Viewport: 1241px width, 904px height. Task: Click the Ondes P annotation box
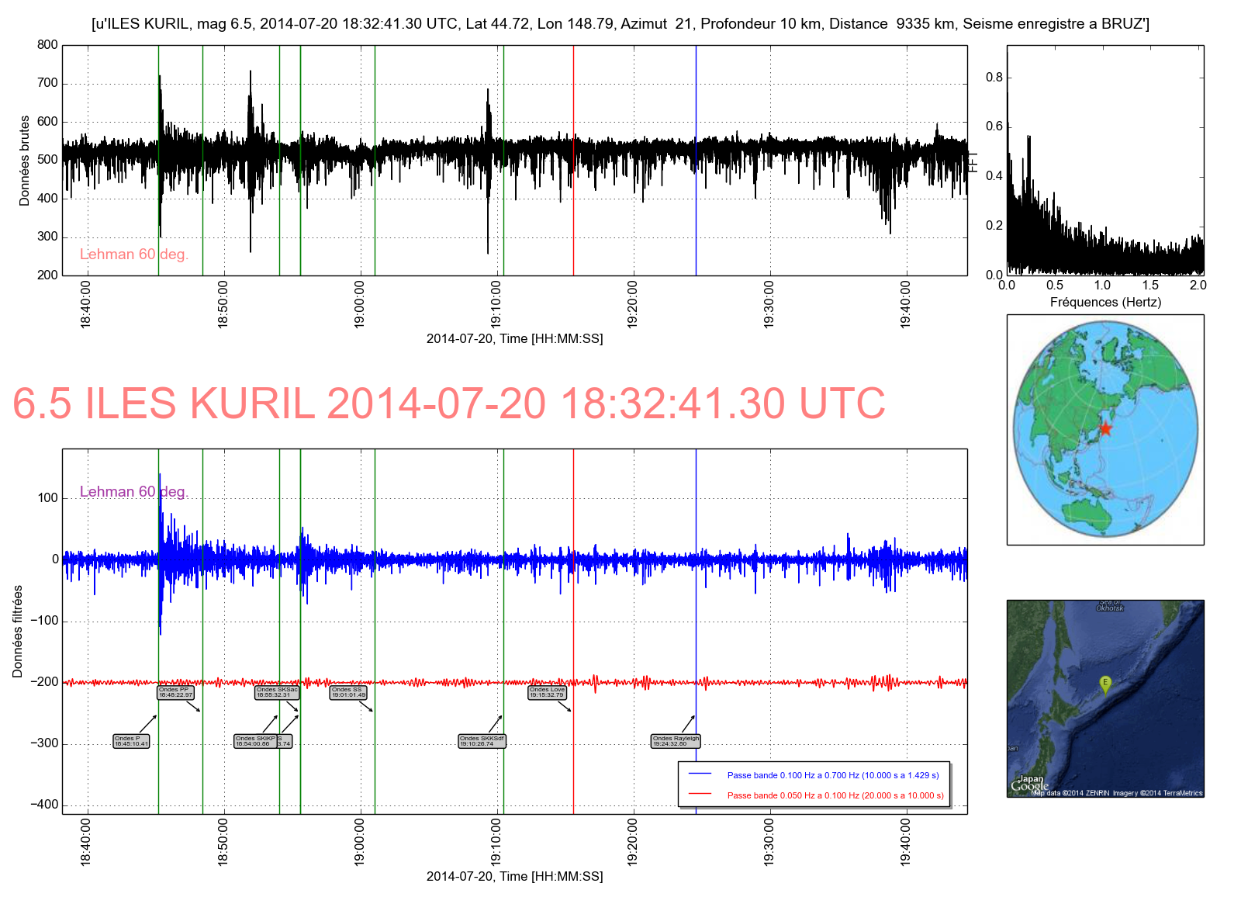pos(131,742)
